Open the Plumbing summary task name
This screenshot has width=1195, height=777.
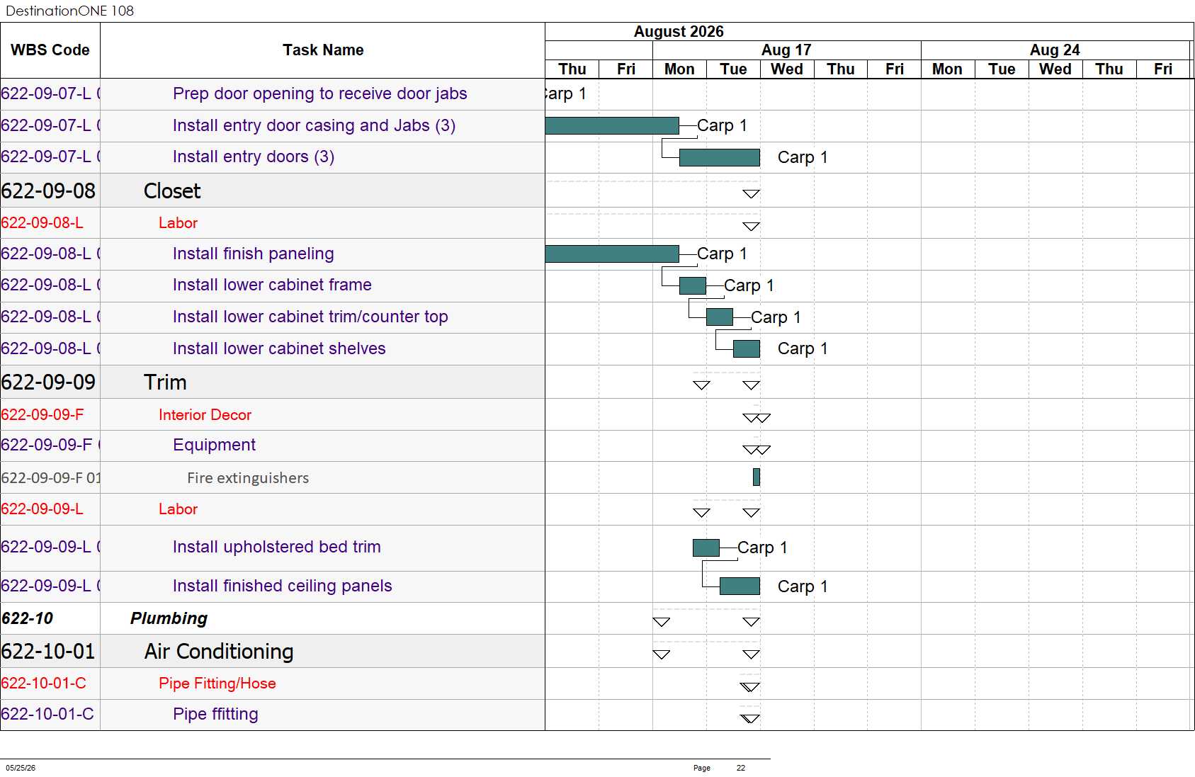click(x=169, y=618)
